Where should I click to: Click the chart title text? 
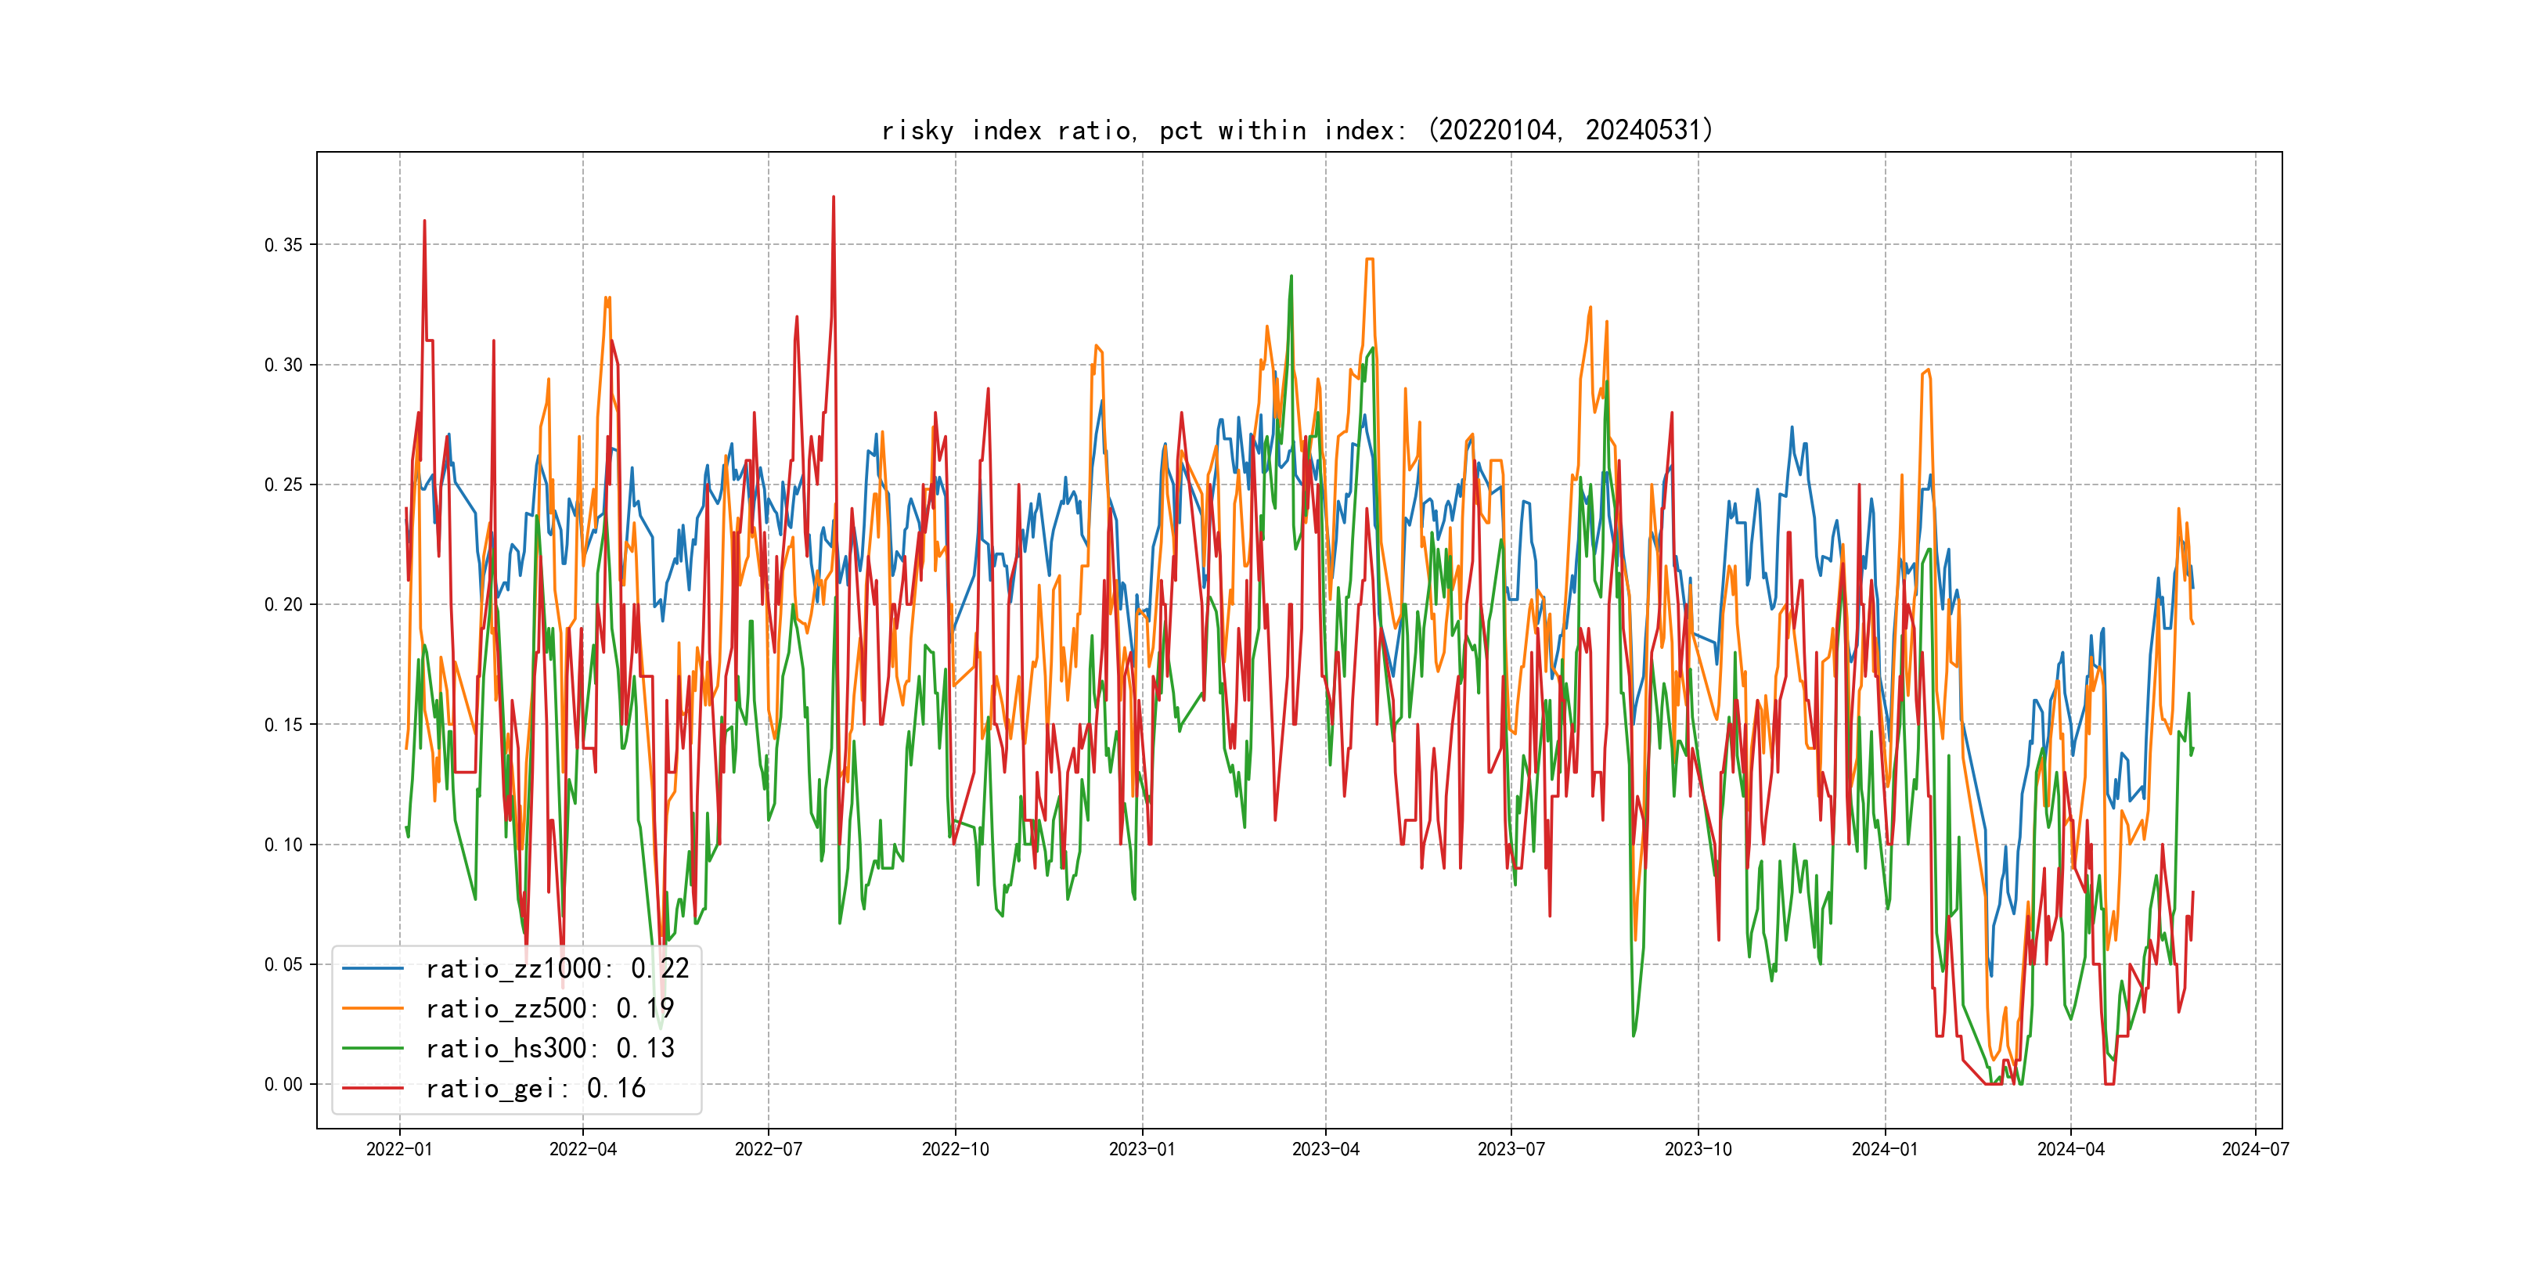pos(1298,131)
